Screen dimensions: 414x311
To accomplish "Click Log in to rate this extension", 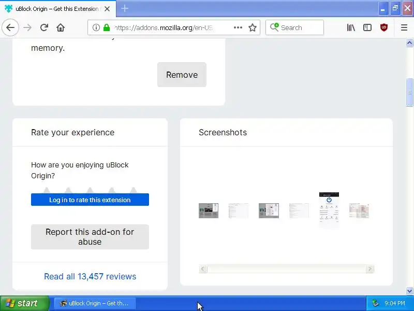I will (90, 200).
